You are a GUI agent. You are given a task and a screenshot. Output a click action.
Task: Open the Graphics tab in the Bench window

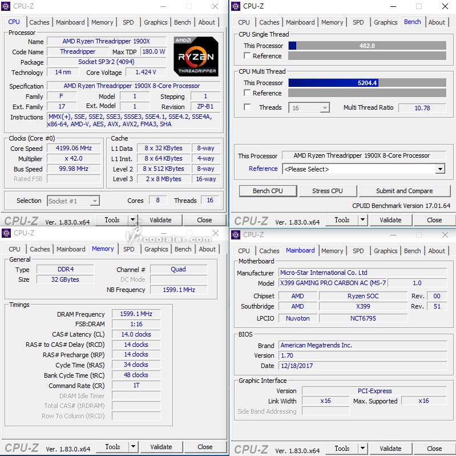click(x=386, y=22)
